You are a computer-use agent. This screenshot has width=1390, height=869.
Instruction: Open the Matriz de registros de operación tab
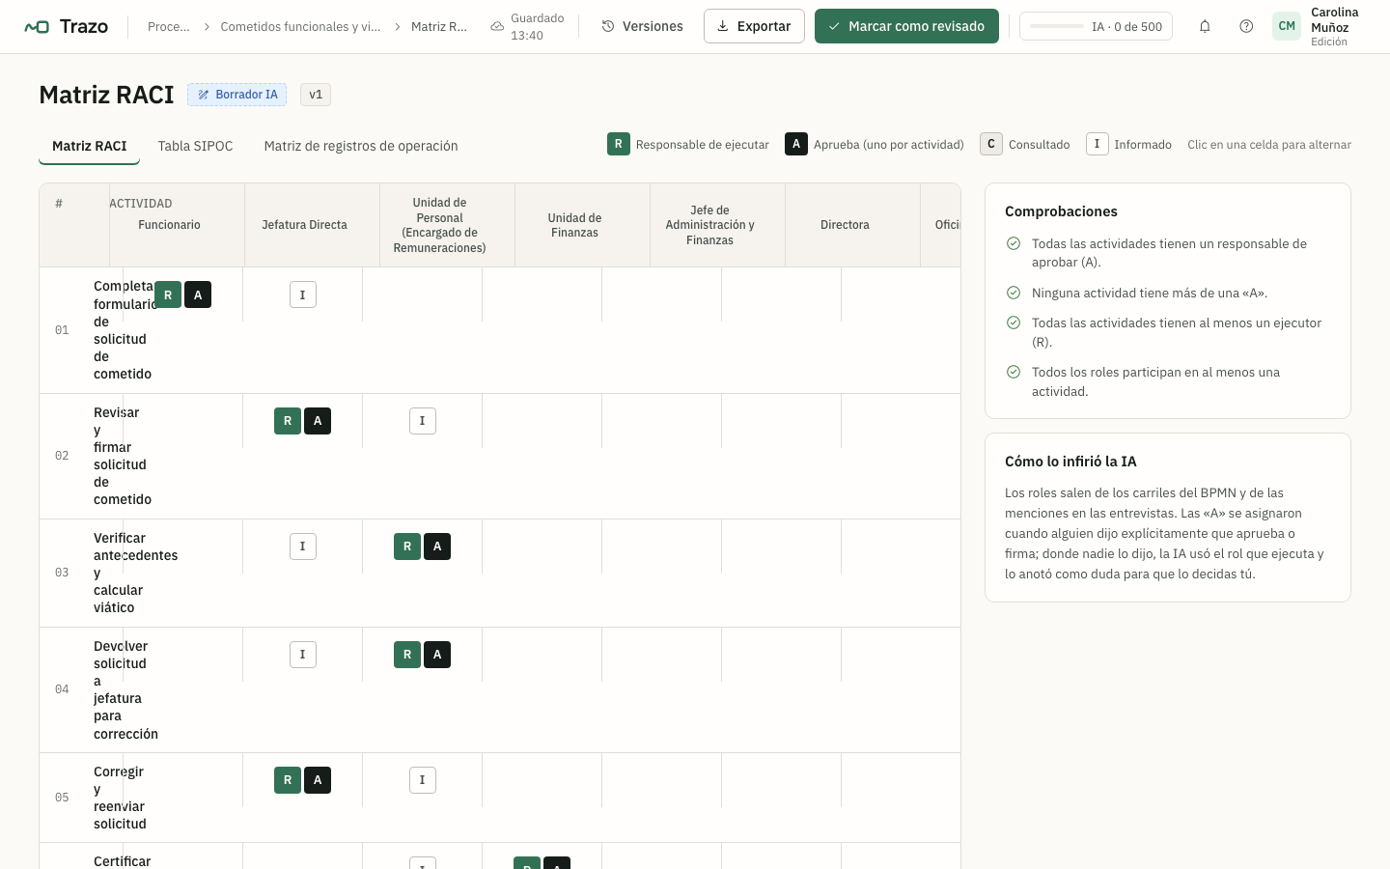[361, 146]
